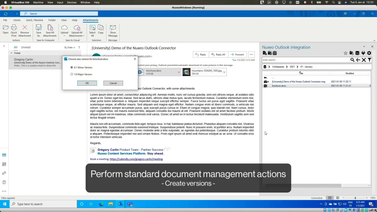
Task: Open Nuxeo task pane options dropdown
Action: [364, 47]
